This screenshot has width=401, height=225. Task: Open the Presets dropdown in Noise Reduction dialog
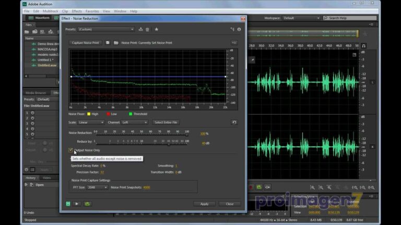(x=105, y=29)
